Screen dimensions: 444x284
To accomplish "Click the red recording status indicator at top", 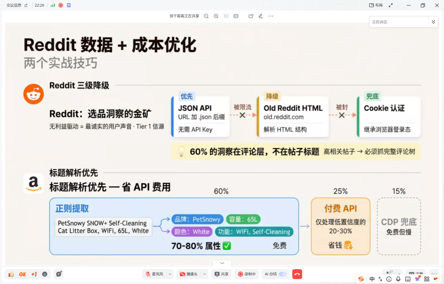I will [60, 5].
